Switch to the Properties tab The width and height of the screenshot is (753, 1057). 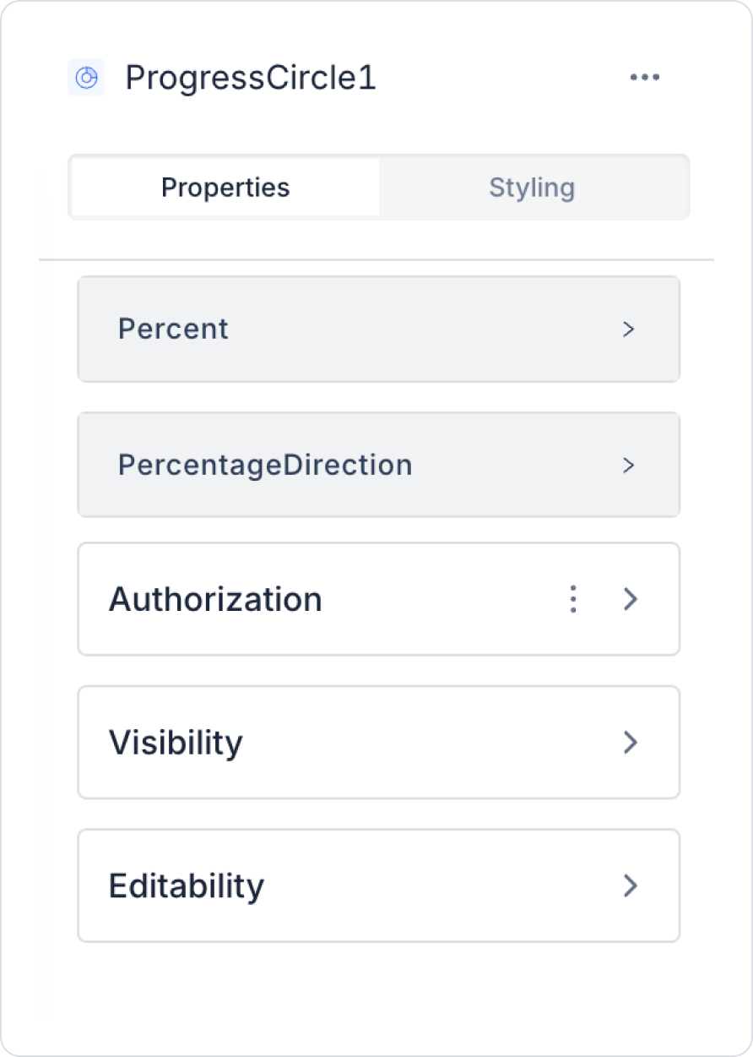click(225, 187)
